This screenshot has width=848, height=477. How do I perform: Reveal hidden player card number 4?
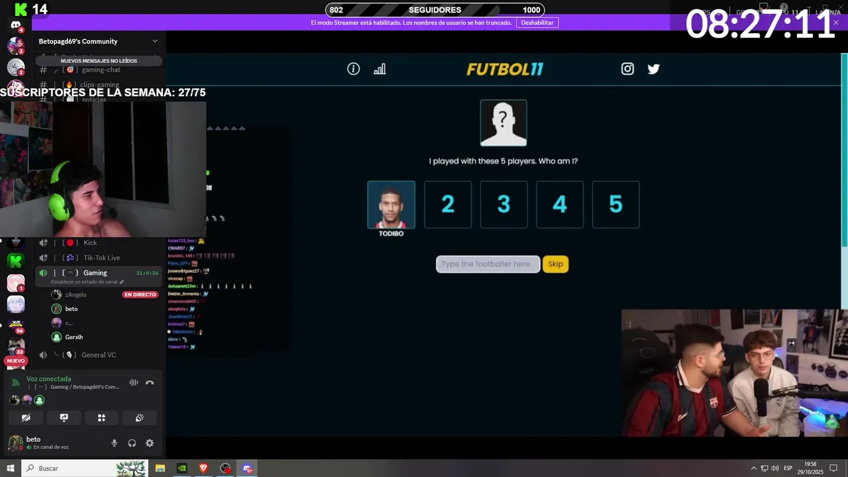coord(560,205)
